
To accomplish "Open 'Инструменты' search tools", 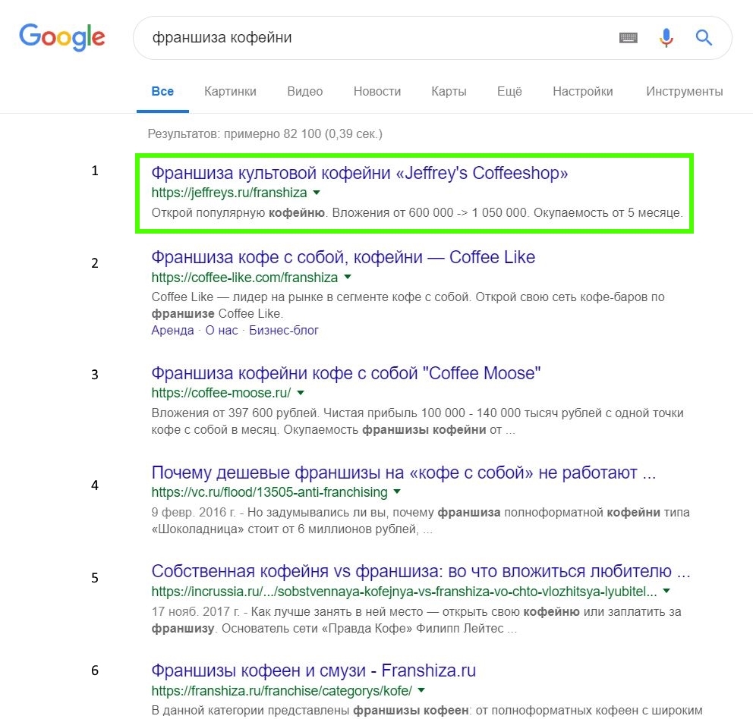I will pyautogui.click(x=685, y=91).
